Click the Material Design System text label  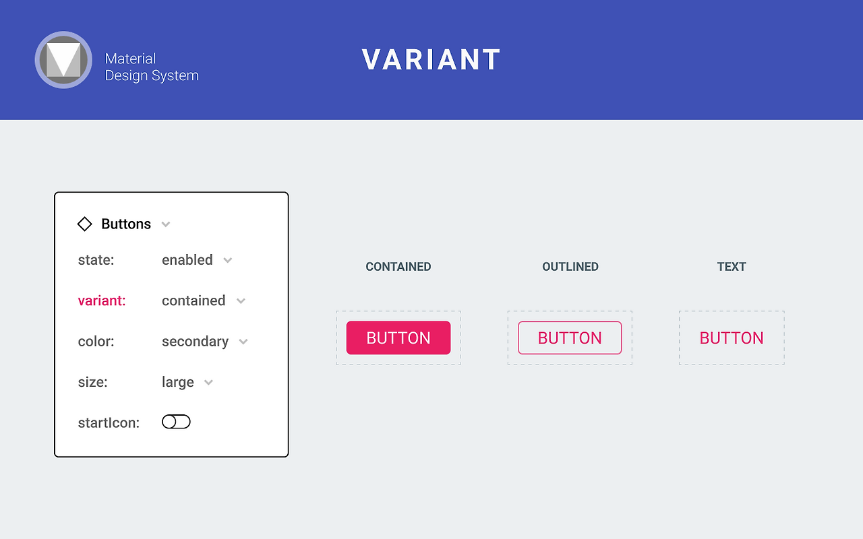151,67
